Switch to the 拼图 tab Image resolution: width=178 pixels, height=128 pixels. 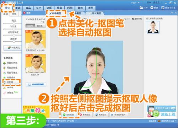coord(91,8)
